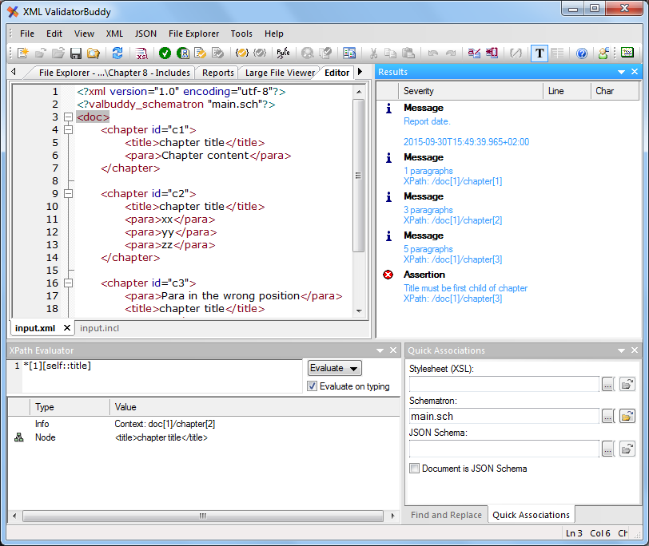649x546 pixels.
Task: Click the blue refresh arrows icon
Action: 117,53
